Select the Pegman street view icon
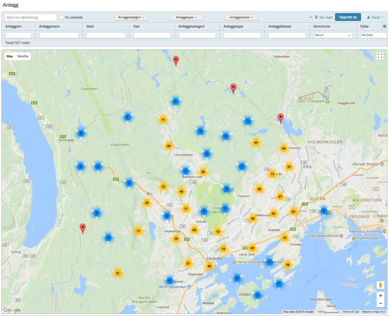Screen dimensions: 390x316 (380, 285)
